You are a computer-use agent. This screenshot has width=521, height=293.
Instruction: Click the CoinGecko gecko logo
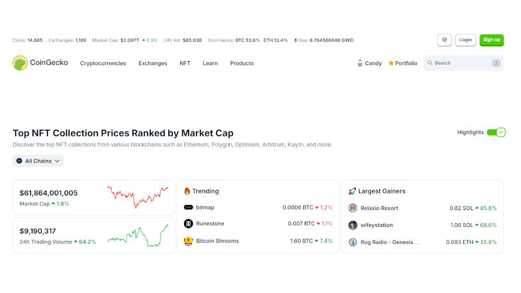[20, 63]
